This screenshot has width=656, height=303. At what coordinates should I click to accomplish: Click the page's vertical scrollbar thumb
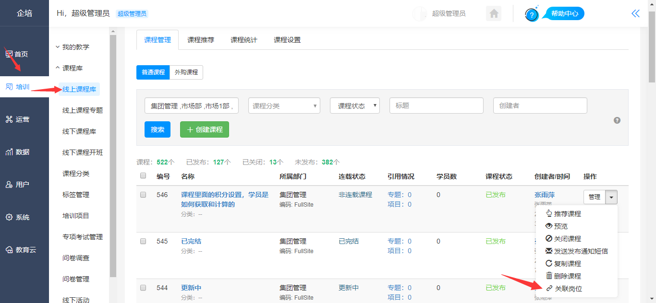tap(652, 48)
